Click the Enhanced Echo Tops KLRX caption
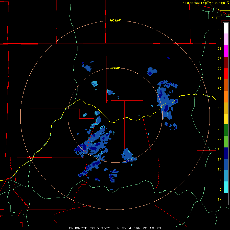Image resolution: width=230 pixels, height=230 pixels. (x=115, y=228)
